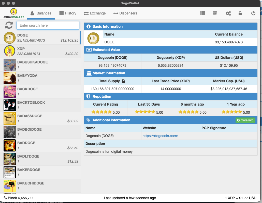Click the BADASSDOGE value $30.09

73,121
